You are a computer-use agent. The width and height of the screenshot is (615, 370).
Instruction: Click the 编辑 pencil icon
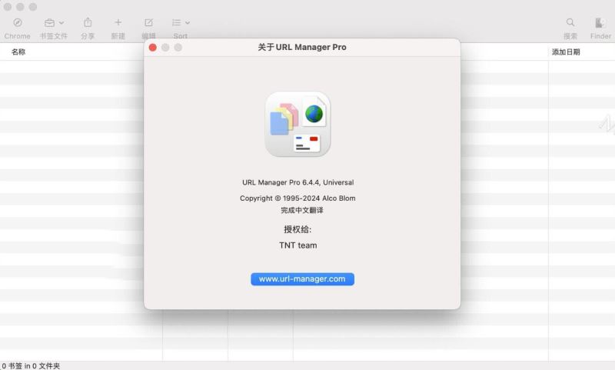click(x=148, y=23)
